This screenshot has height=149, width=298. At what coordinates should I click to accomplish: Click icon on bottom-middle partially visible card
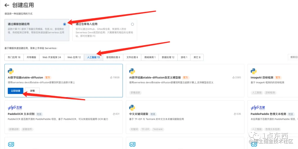(132, 144)
